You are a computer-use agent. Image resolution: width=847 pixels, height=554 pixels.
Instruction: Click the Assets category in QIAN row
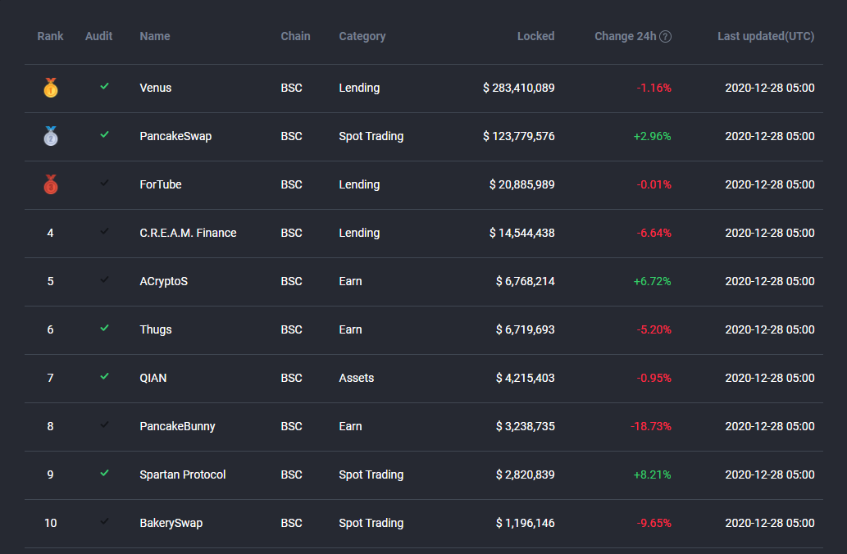(x=357, y=378)
